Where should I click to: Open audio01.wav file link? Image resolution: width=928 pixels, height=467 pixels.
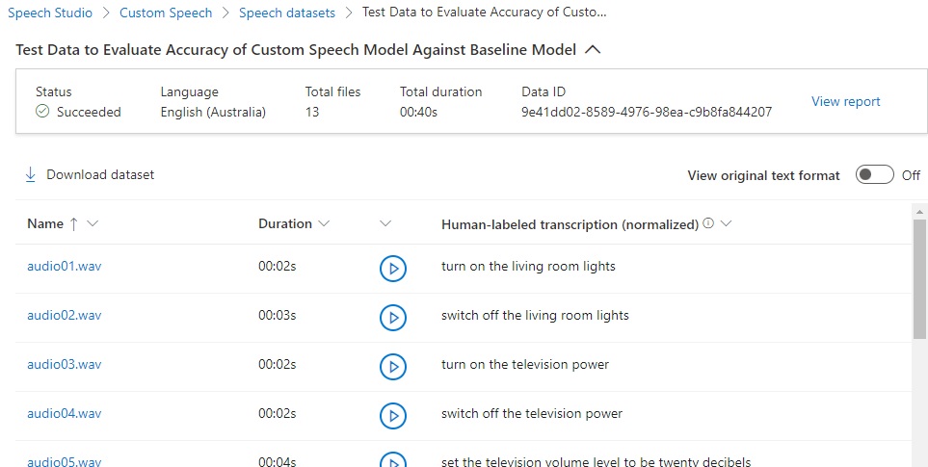coord(64,267)
